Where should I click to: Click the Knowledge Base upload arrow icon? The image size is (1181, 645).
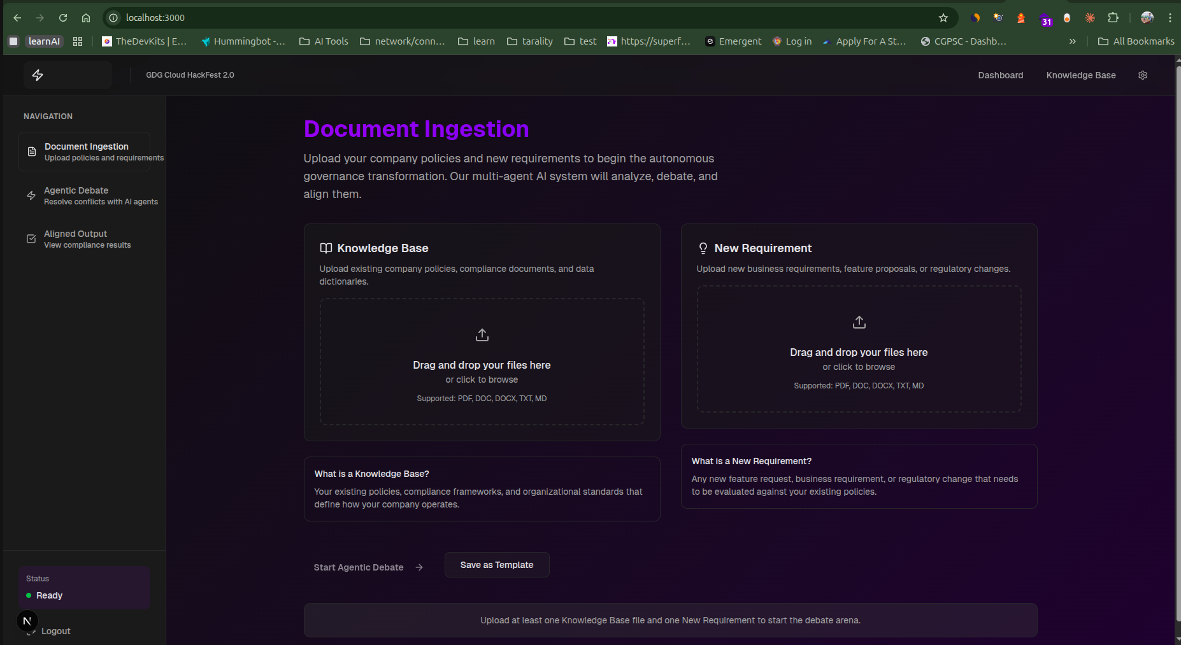pyautogui.click(x=482, y=335)
